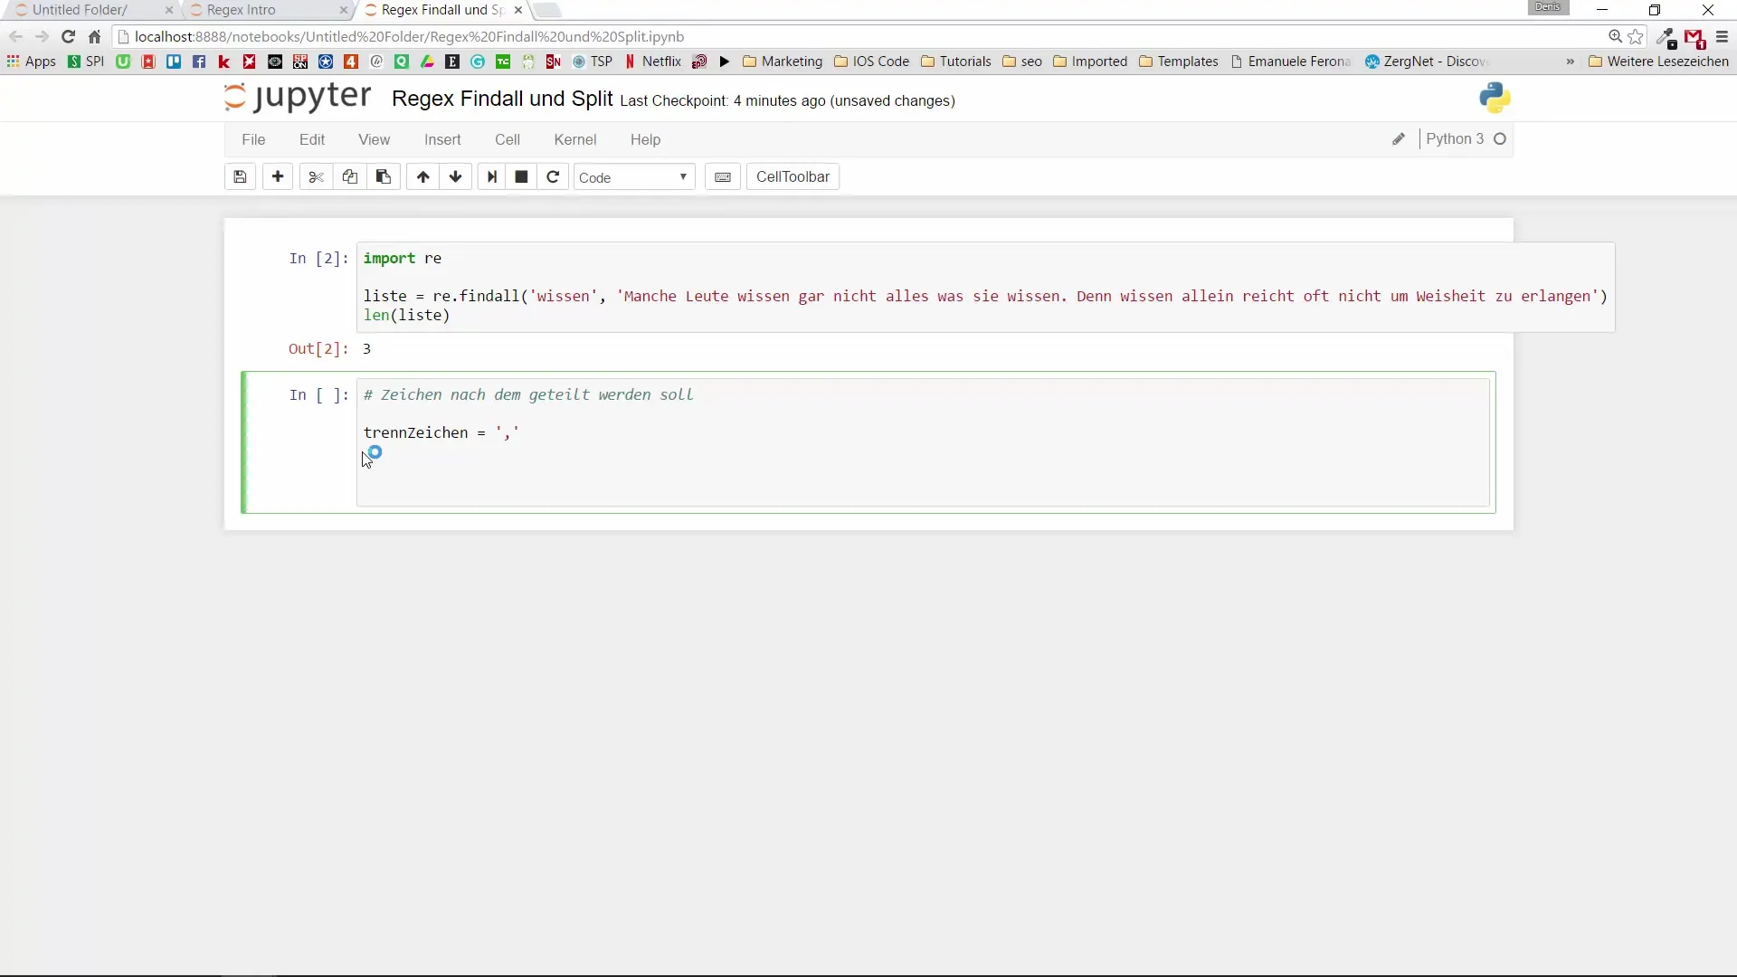Open the TSP bookmark
Image resolution: width=1737 pixels, height=977 pixels.
(x=593, y=62)
